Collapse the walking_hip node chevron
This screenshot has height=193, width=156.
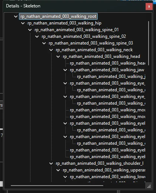tap(23, 23)
